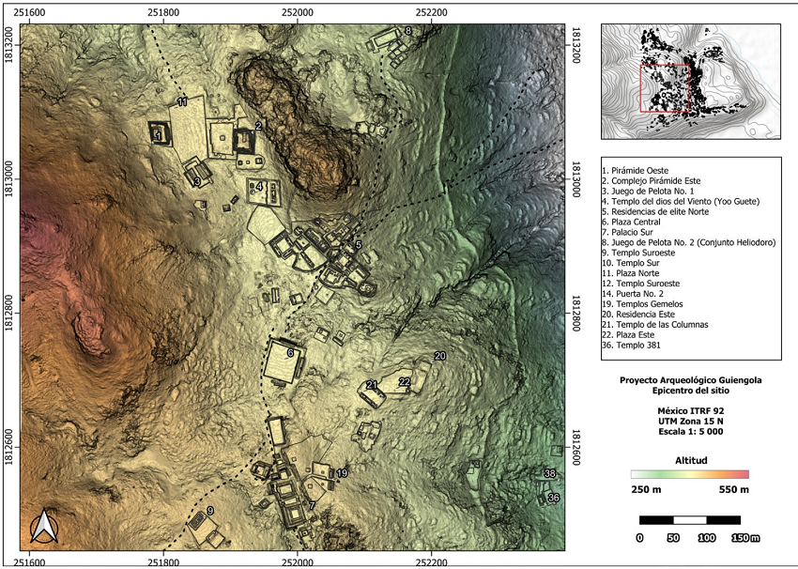This screenshot has height=569, width=798.
Task: Click the north arrow compass icon
Action: point(44,527)
